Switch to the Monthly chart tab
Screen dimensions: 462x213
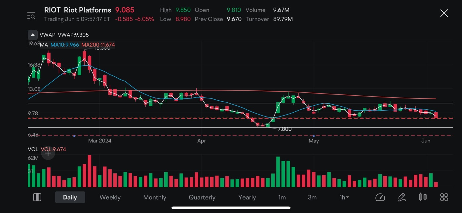point(154,197)
